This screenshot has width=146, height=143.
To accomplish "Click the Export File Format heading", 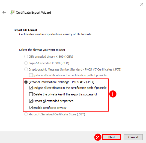I will click(25, 30).
